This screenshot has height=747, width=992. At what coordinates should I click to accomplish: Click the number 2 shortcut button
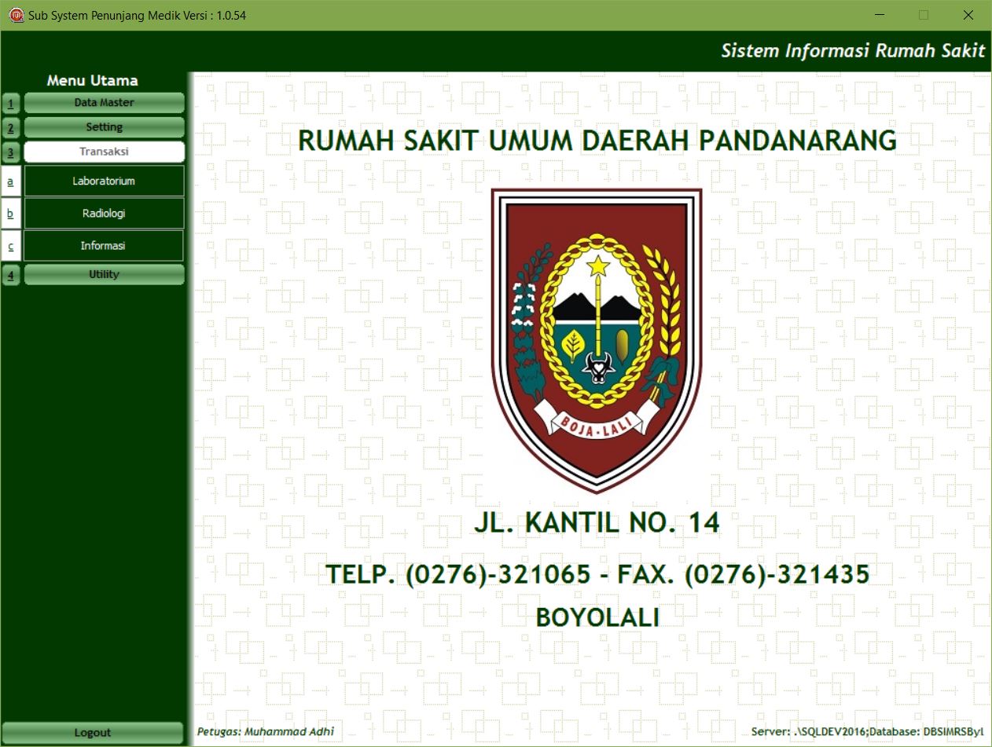[x=11, y=127]
